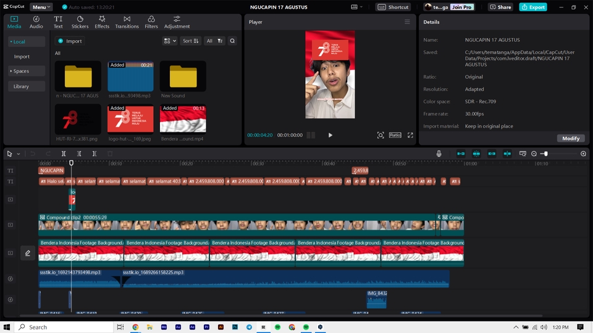
Task: Expand the Local section
Action: click(26, 41)
